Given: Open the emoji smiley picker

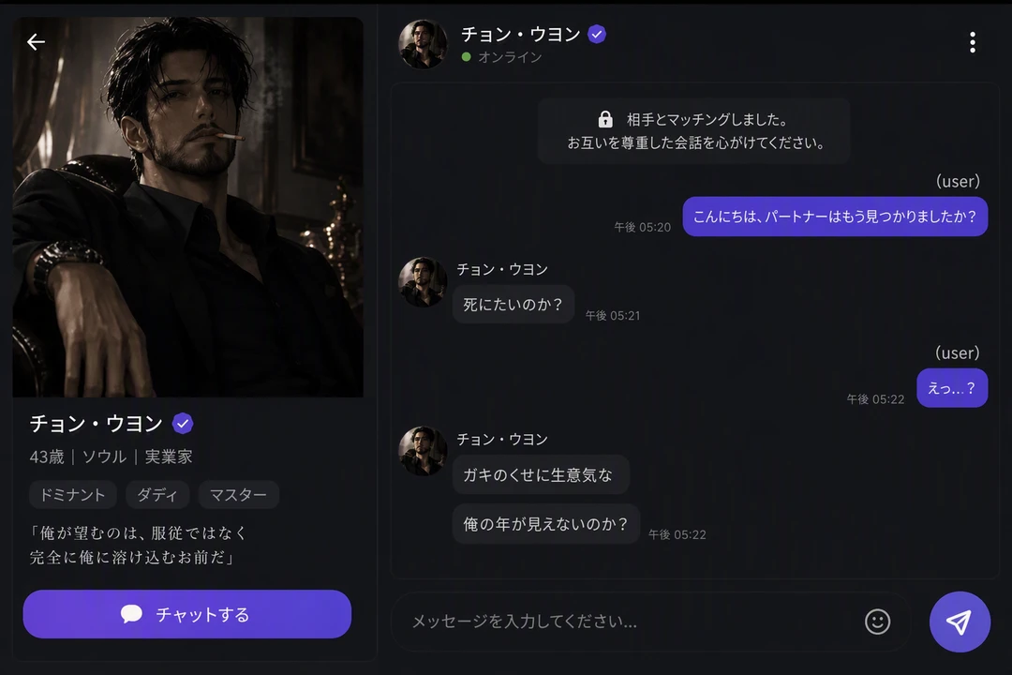Looking at the screenshot, I should coord(877,622).
